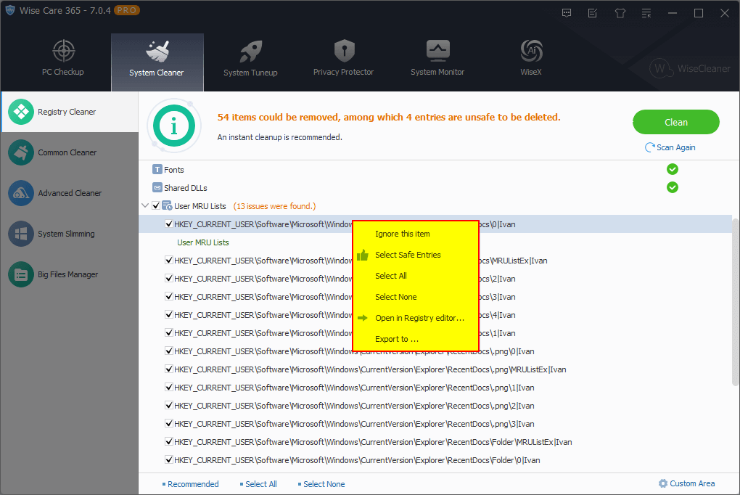Click the results list vertical scrollbar
The height and width of the screenshot is (495, 740).
coord(735,301)
